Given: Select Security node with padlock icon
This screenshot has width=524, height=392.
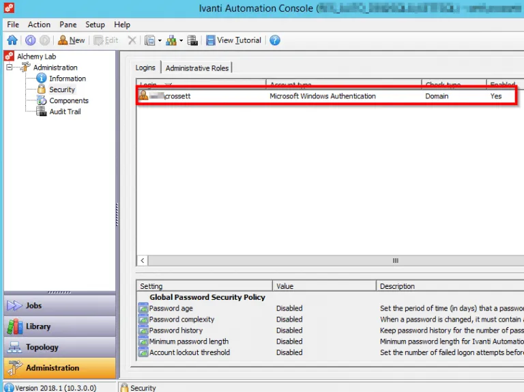Looking at the screenshot, I should 61,89.
